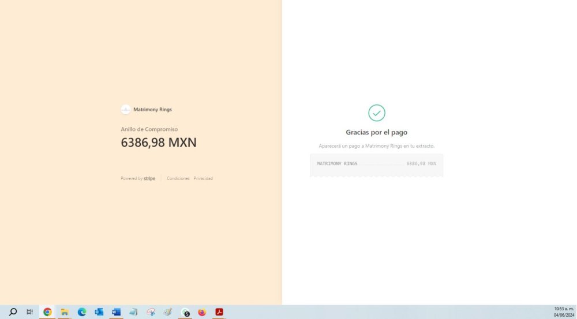Open the Windows search icon
This screenshot has width=577, height=319.
coord(13,312)
